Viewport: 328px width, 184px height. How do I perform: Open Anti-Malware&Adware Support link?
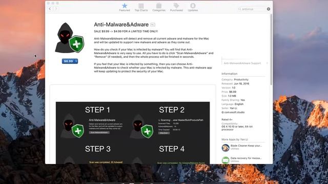(x=242, y=63)
